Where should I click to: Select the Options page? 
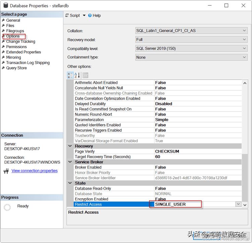pos(13,36)
